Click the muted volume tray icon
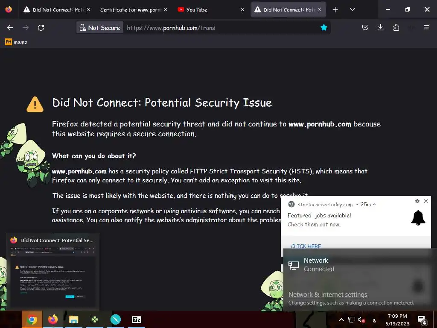437x328 pixels. [x=361, y=319]
